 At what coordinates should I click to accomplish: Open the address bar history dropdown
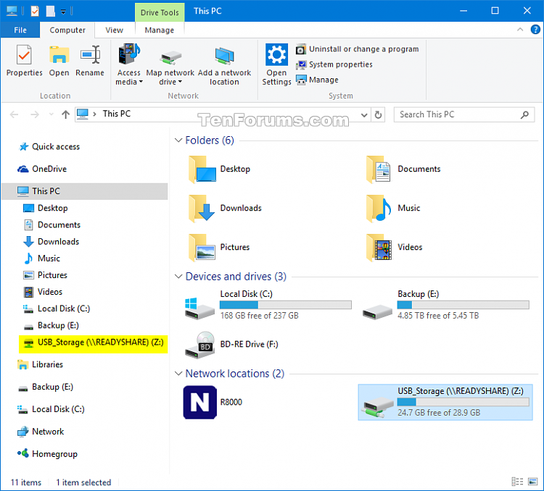(x=364, y=114)
